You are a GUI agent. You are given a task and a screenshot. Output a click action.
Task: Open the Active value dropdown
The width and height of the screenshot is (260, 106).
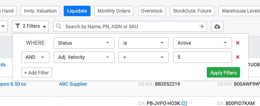click(x=203, y=43)
